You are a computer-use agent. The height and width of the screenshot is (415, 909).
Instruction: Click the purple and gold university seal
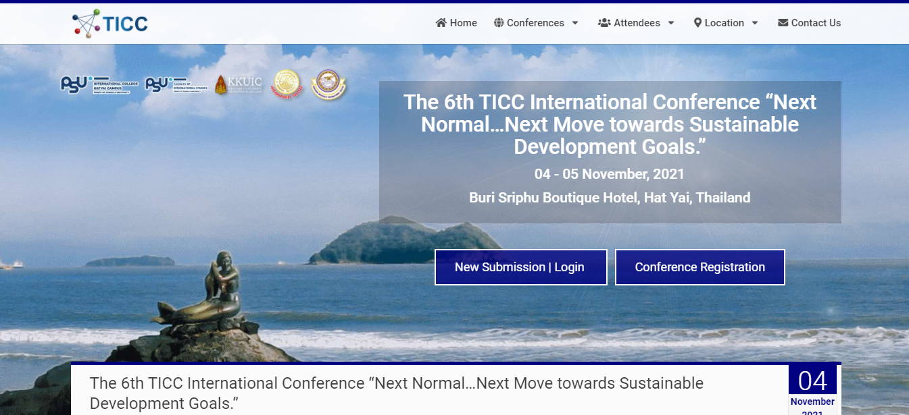tap(328, 86)
